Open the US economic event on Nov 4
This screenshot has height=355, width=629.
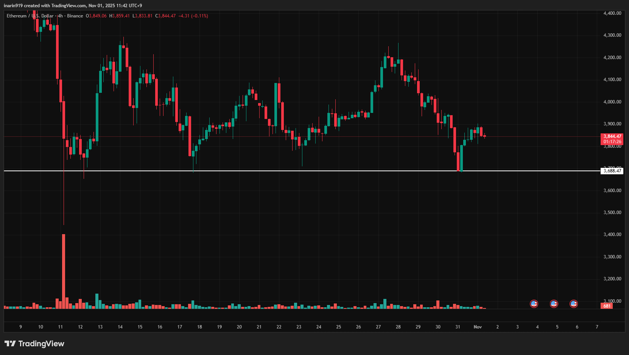[x=534, y=303]
